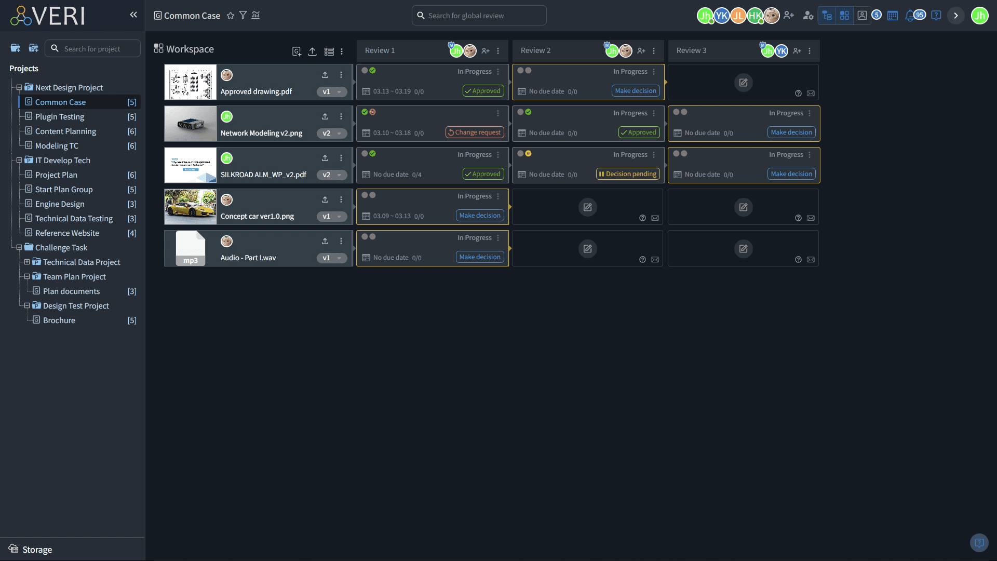
Task: Open the filter icon next to Common Case
Action: click(x=243, y=16)
